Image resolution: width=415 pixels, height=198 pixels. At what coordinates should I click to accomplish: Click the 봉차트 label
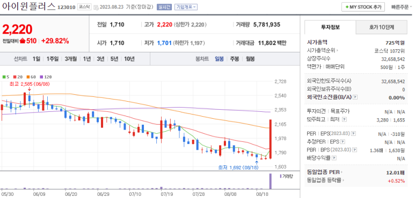pos(202,59)
